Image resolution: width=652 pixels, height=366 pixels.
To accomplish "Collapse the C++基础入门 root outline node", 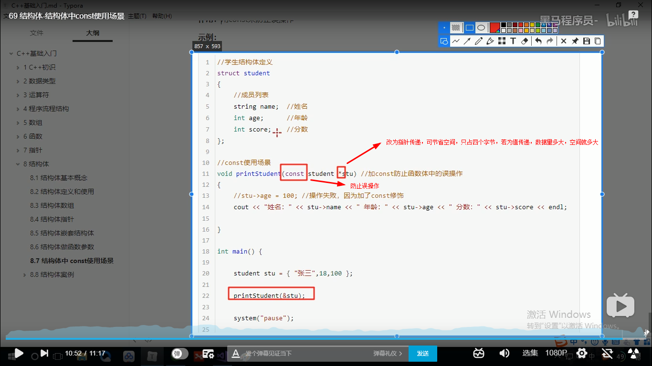I will point(11,53).
